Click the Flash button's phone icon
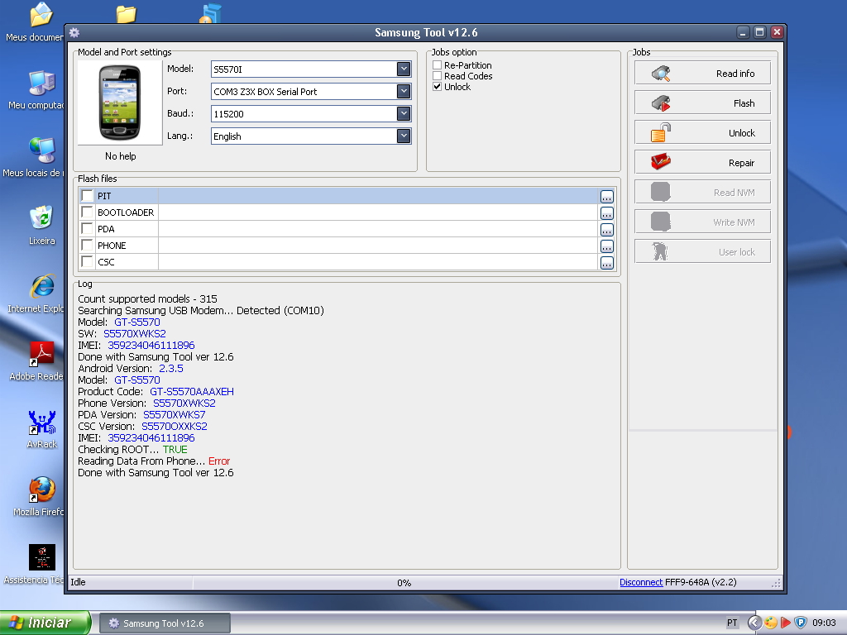This screenshot has width=847, height=635. pos(661,103)
